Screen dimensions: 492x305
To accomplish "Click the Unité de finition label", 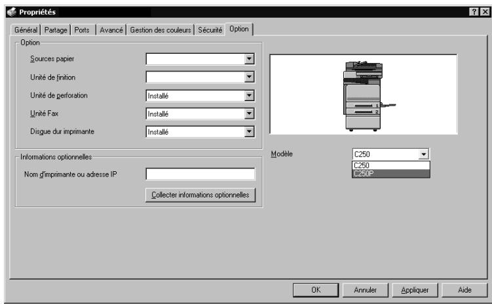I will click(x=52, y=77).
